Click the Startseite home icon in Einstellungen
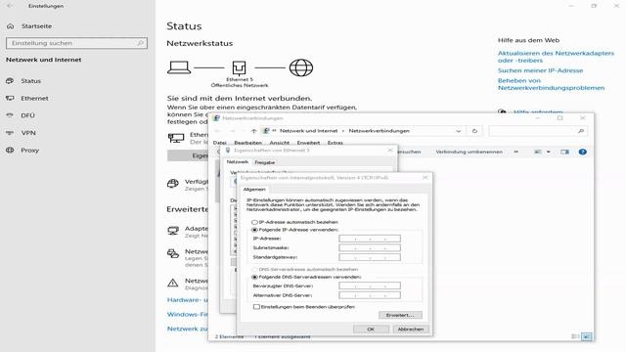Screen dimensions: 626x352 click(11, 26)
